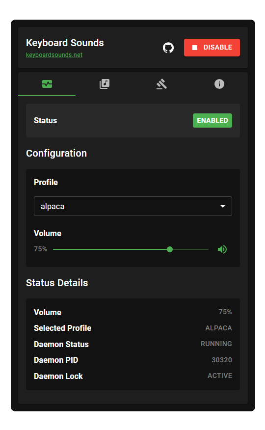265x430 pixels.
Task: Click the Keyboard Sounds title
Action: 65,43
